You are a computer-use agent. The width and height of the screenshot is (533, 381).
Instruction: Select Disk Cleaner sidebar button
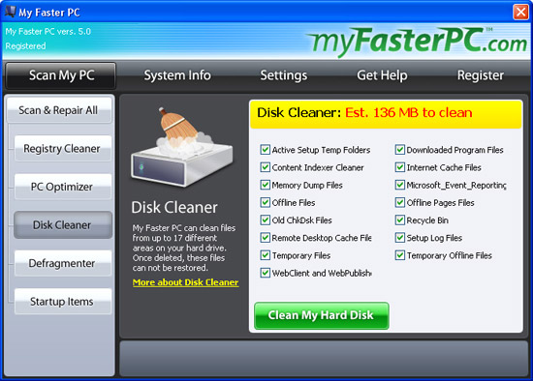pyautogui.click(x=63, y=225)
